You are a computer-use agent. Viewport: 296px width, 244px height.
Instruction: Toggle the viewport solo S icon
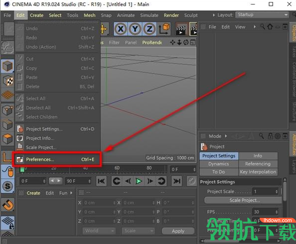pos(7,186)
